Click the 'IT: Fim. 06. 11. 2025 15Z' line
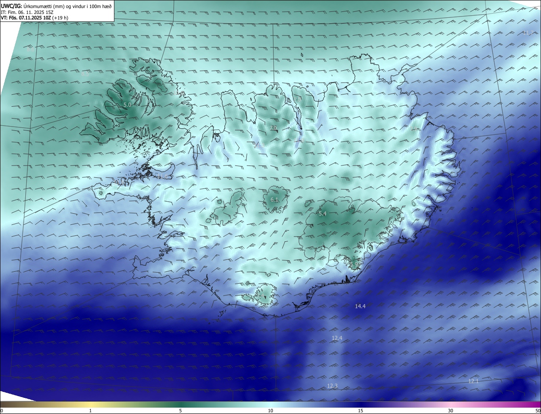 (27, 12)
